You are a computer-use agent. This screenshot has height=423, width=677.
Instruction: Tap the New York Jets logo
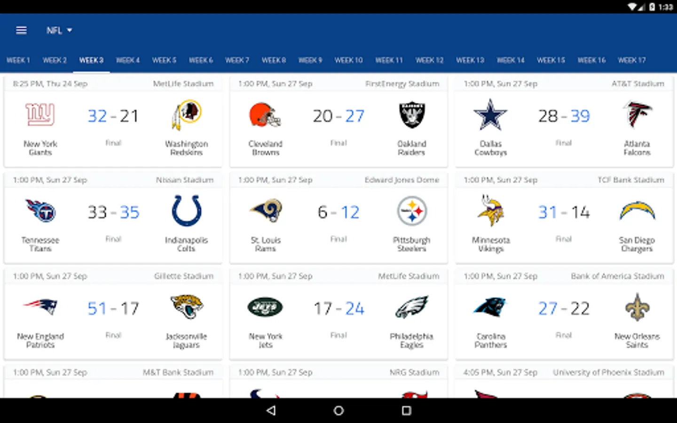click(265, 307)
